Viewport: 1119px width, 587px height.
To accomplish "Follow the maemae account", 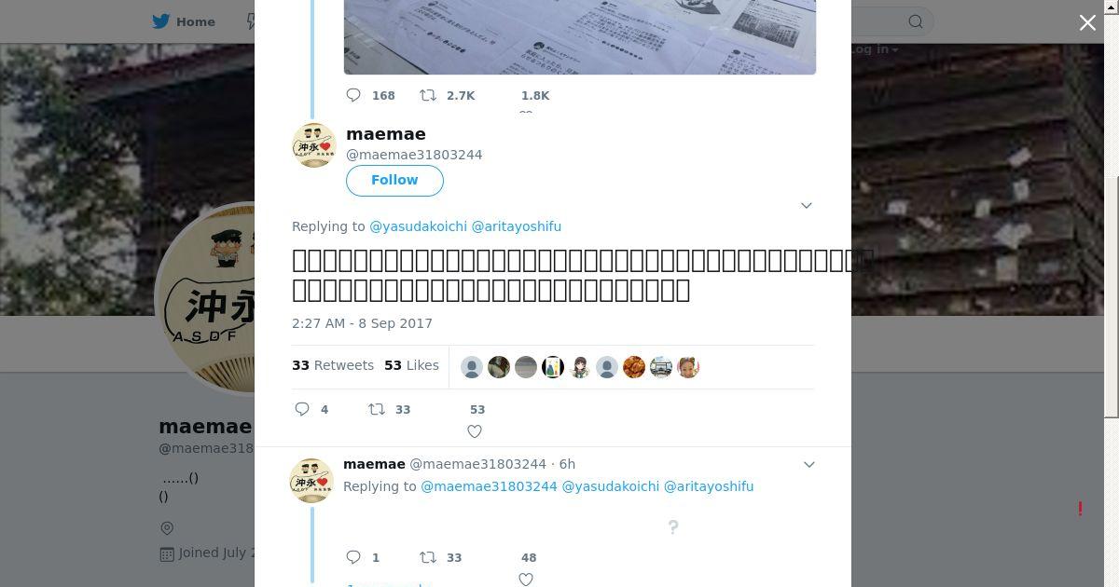I will click(x=394, y=180).
